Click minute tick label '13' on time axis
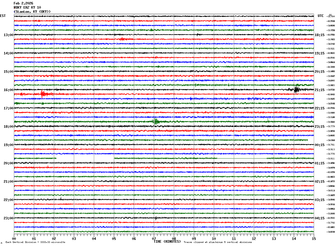The width and height of the screenshot is (336, 246). 274,239
